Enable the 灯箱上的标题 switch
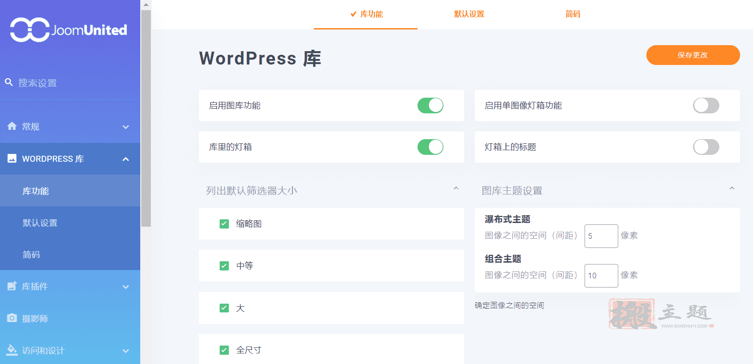This screenshot has height=364, width=753. coord(706,147)
